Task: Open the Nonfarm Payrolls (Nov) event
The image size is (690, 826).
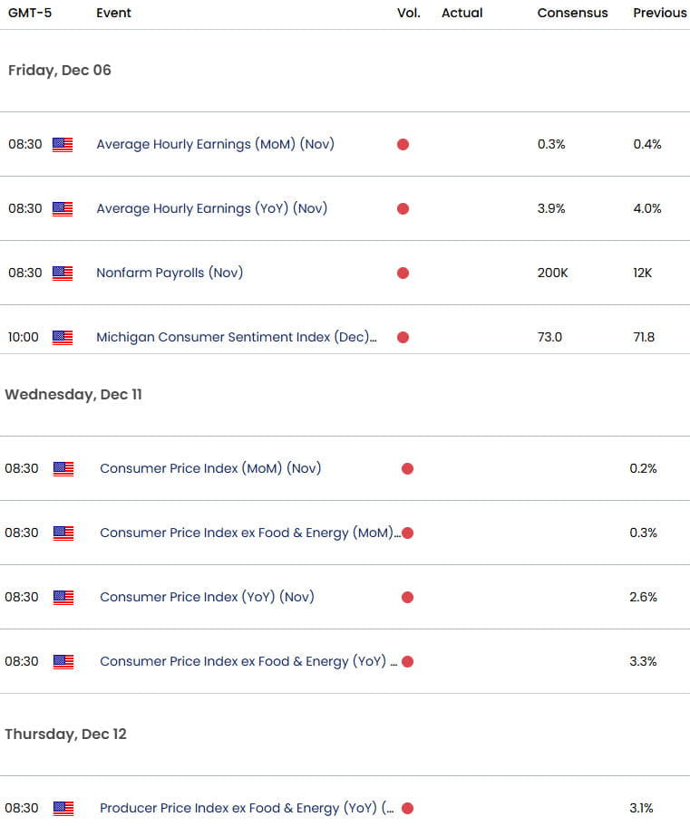Action: 170,273
